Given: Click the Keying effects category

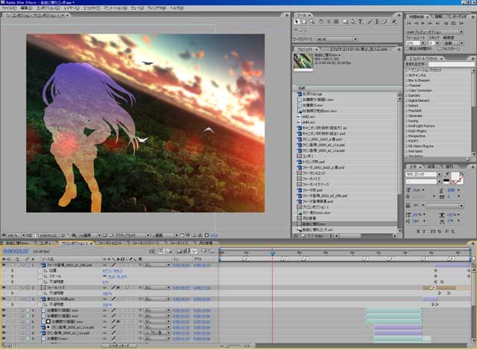Looking at the screenshot, I should [x=413, y=121].
